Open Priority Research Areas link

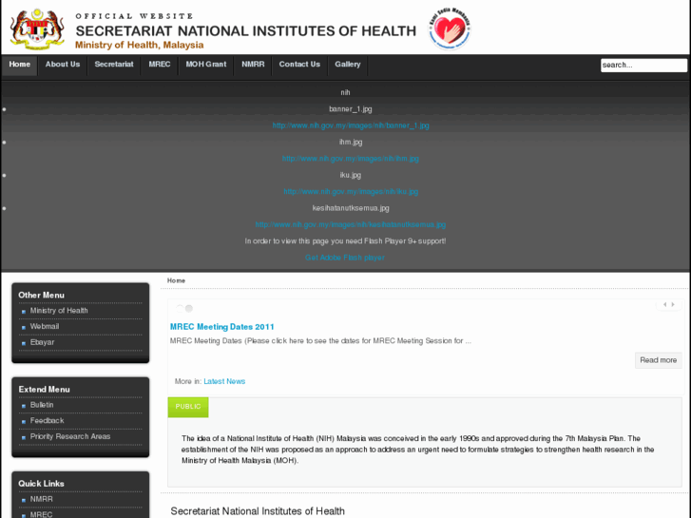click(70, 437)
